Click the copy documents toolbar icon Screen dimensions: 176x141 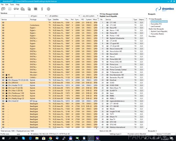click(29, 9)
